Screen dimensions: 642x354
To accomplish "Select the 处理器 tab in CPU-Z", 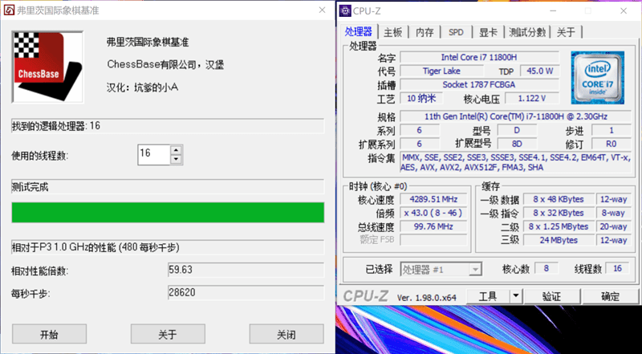I will pos(359,31).
